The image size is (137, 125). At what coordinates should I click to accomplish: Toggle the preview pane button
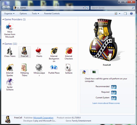point(125,14)
